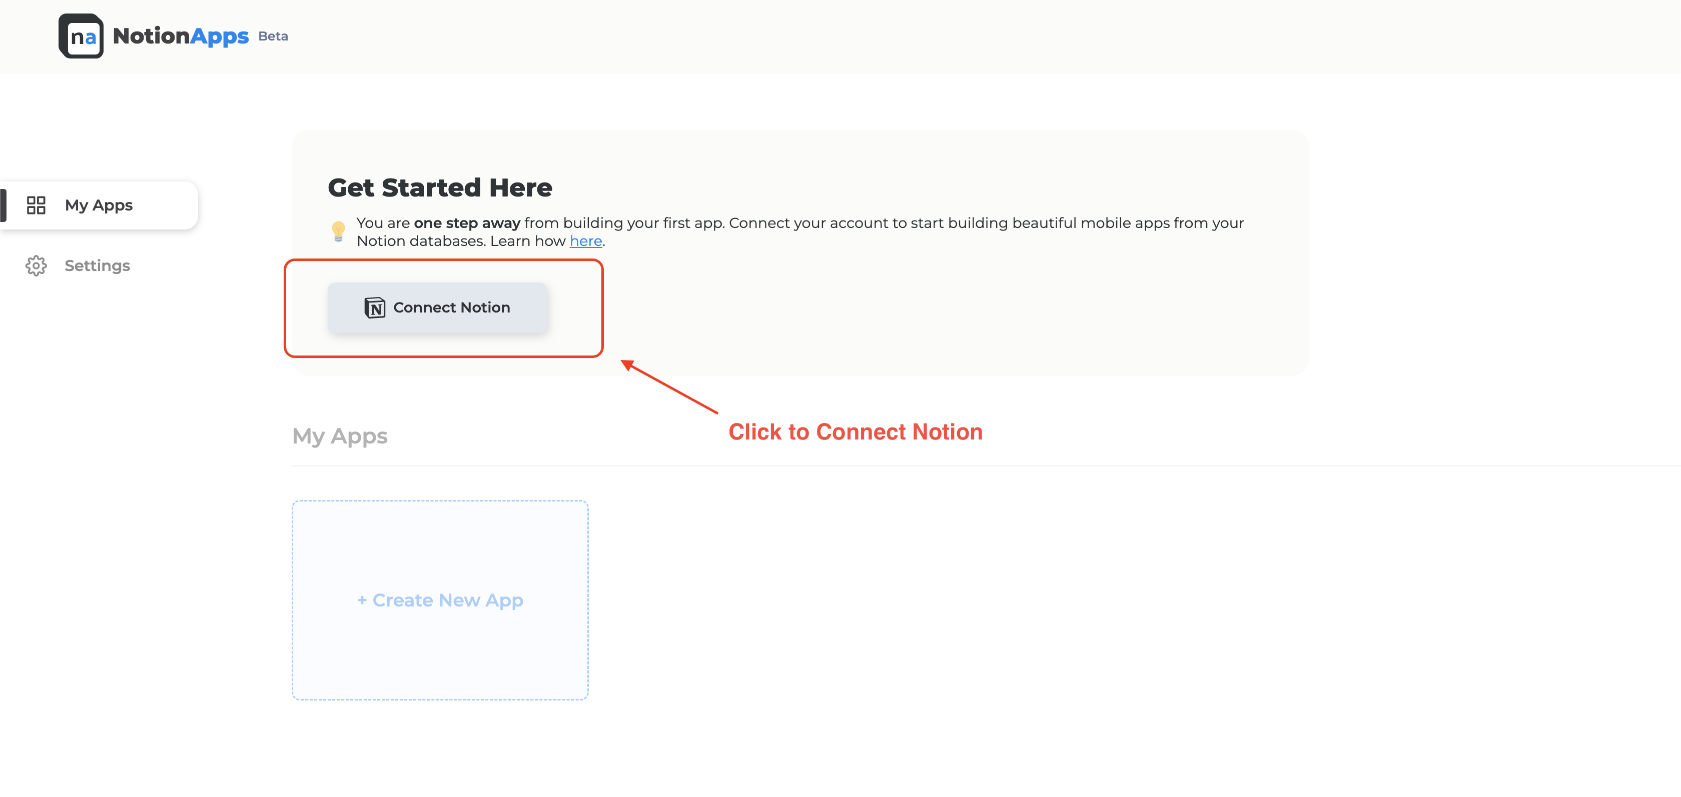Click the red arrow annotation

[669, 387]
